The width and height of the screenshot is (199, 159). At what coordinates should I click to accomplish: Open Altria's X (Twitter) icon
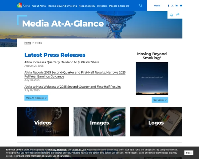[x=172, y=6]
